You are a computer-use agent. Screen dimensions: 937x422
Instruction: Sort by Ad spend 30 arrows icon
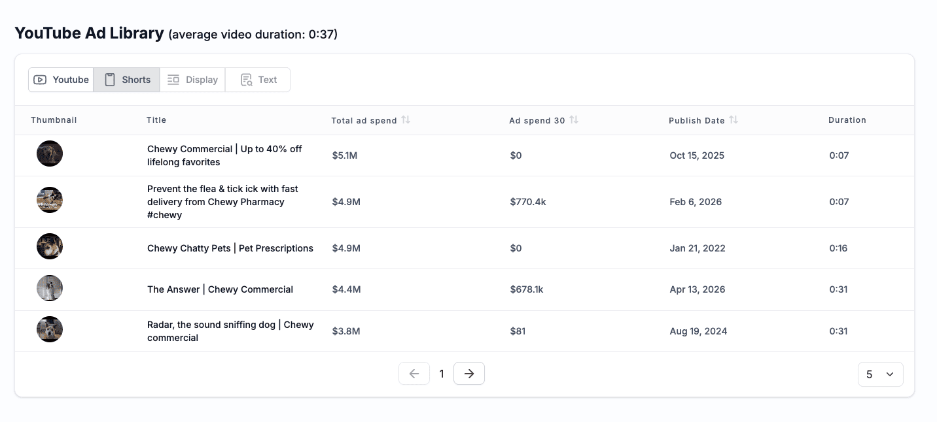tap(574, 120)
